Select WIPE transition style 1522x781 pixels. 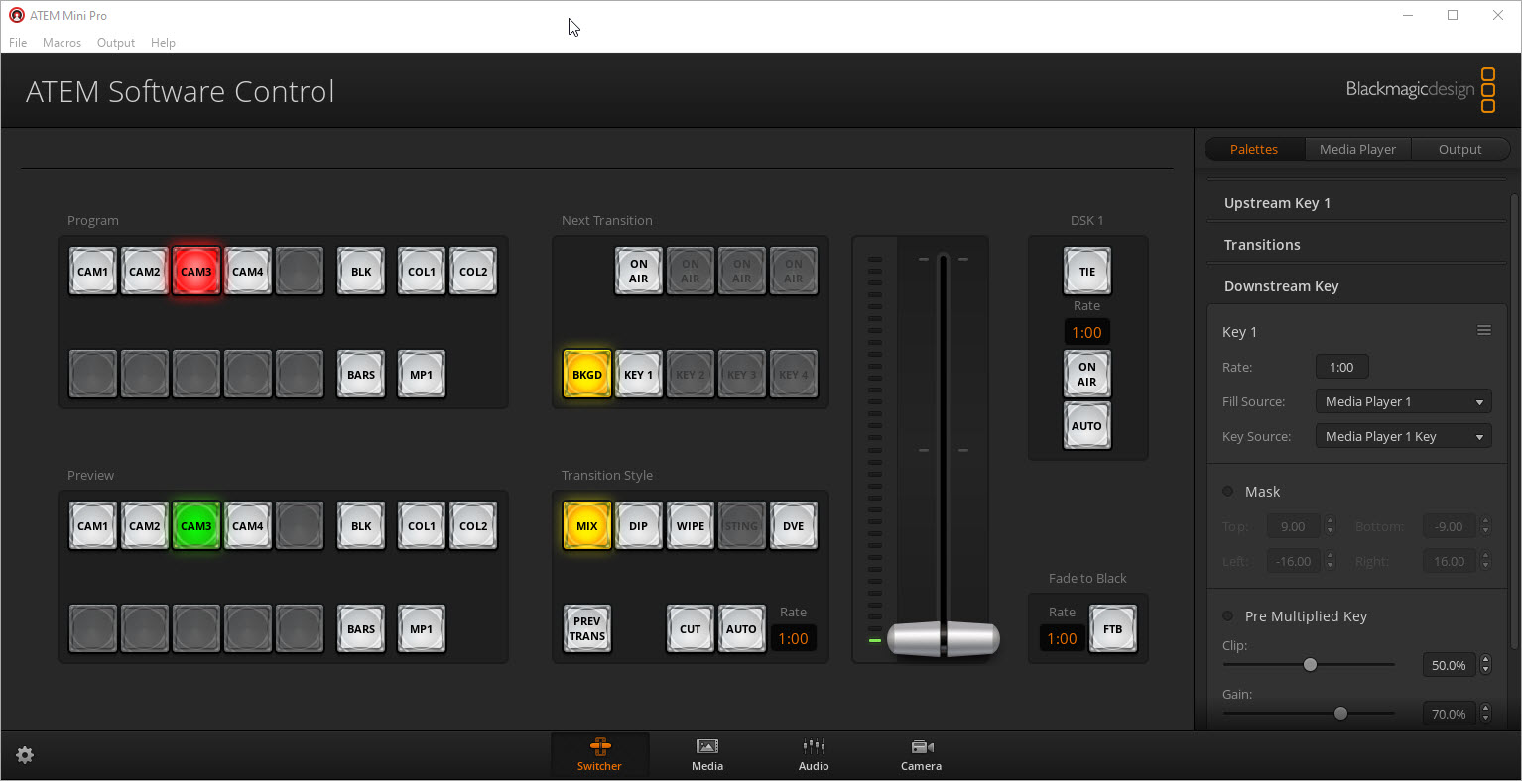coord(691,526)
